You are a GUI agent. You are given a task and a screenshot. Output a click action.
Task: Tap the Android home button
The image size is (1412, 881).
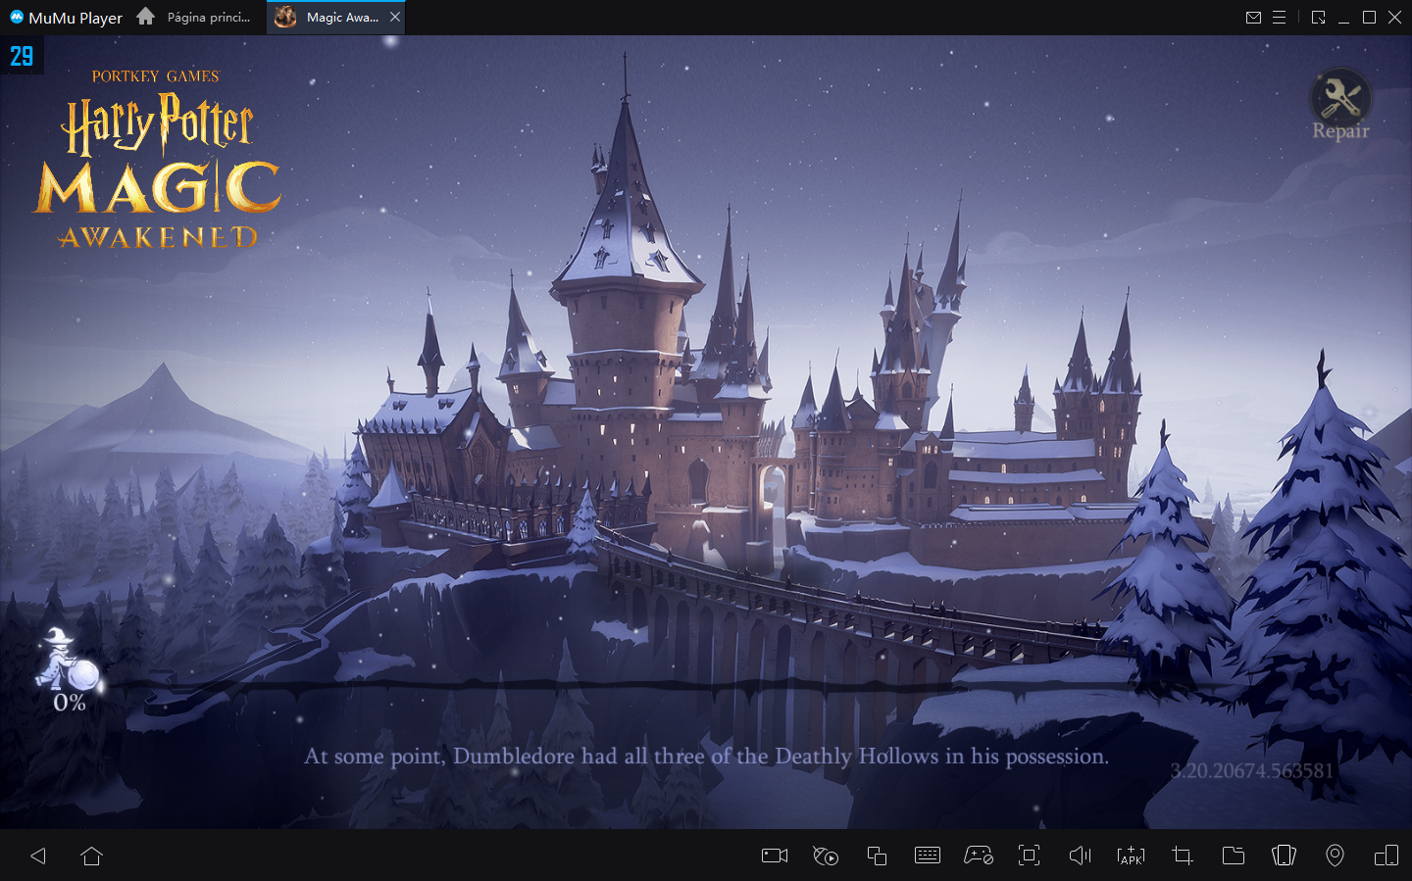[x=92, y=856]
